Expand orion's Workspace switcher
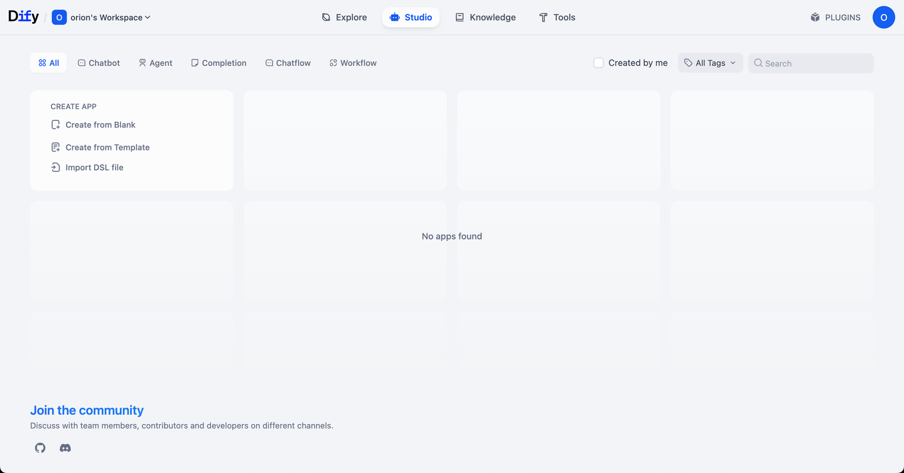Viewport: 904px width, 473px height. [x=101, y=17]
